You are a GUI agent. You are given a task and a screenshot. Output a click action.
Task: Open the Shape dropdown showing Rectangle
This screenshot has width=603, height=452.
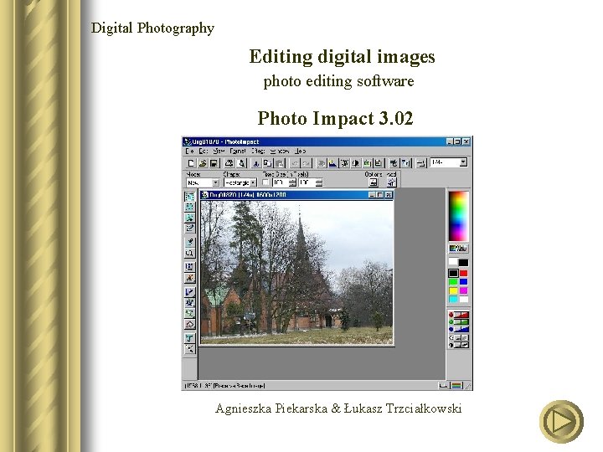253,183
